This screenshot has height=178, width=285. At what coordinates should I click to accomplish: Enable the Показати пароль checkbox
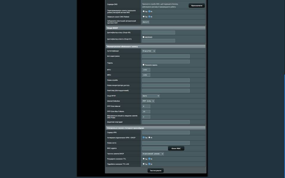(143, 65)
